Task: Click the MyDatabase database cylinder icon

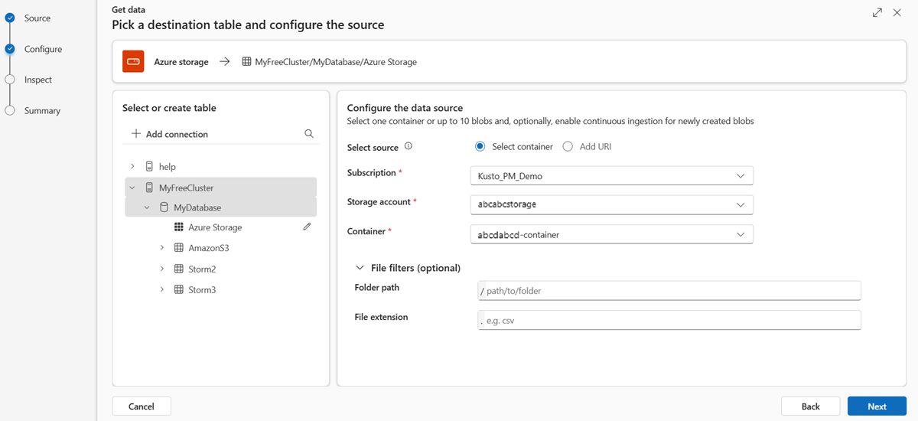Action: click(164, 207)
